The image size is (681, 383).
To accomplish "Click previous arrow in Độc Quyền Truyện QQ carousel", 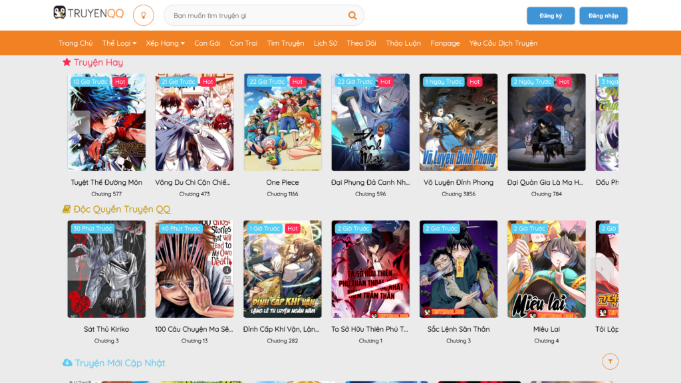I will click(79, 269).
